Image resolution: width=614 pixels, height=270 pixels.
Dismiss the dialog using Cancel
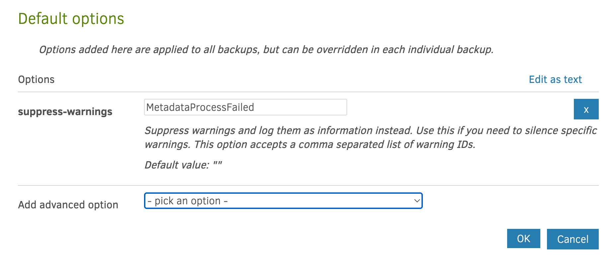click(x=573, y=239)
